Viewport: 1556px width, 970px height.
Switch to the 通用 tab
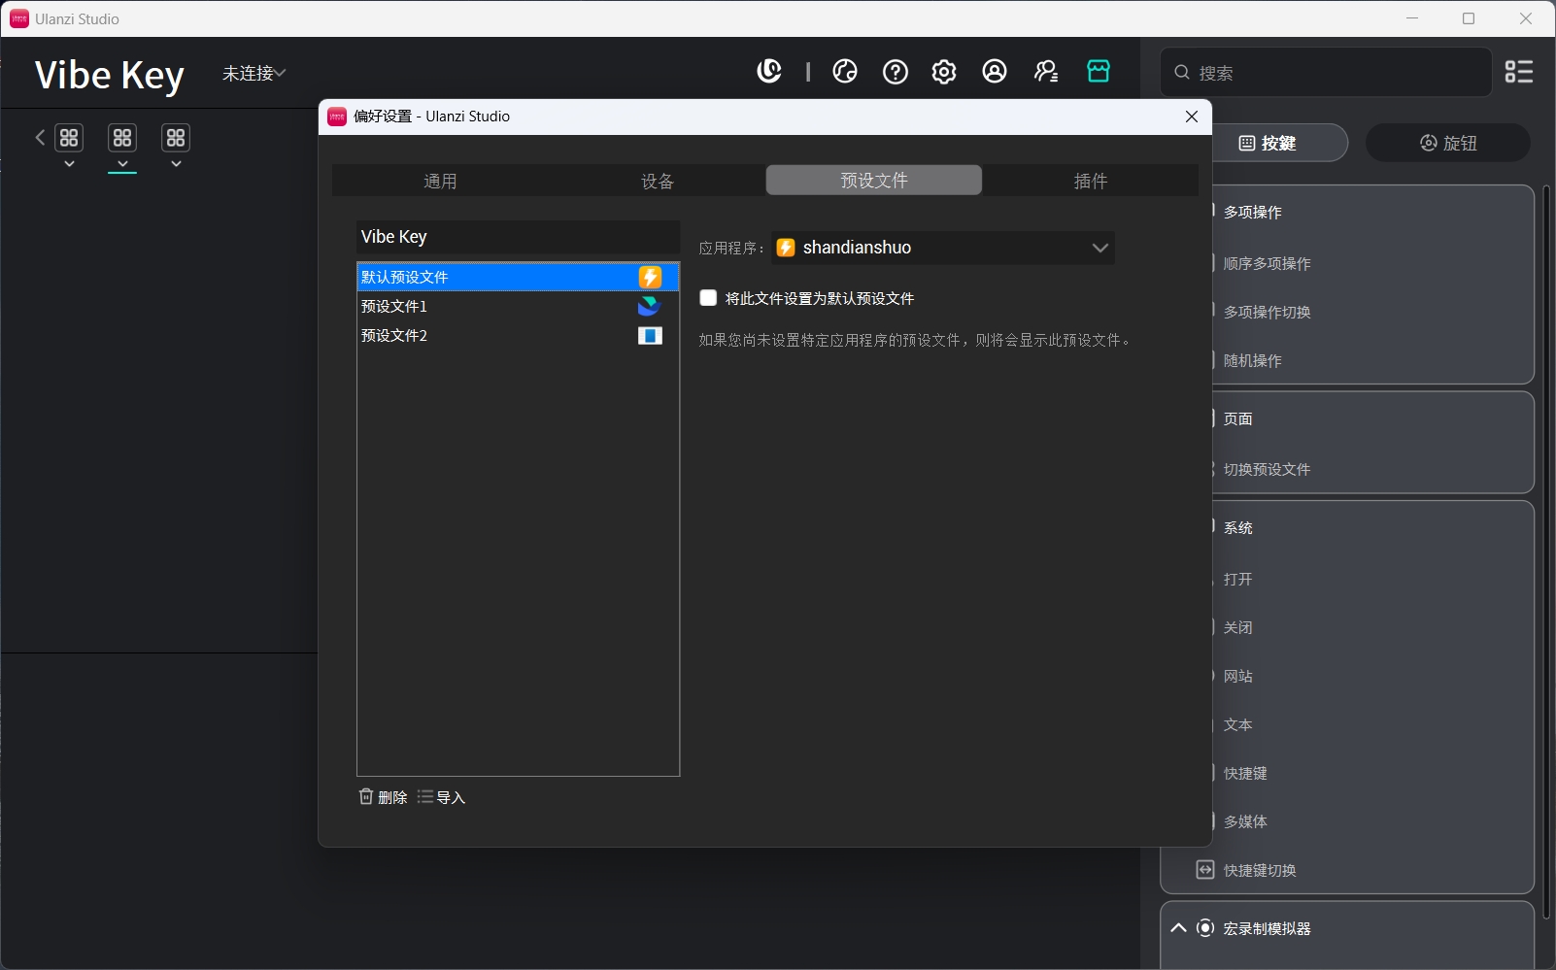(x=440, y=181)
